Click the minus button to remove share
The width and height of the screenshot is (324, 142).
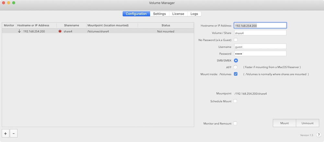click(x=14, y=133)
